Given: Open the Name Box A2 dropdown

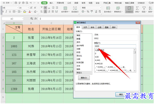Looking at the screenshot, I should [x=23, y=19].
